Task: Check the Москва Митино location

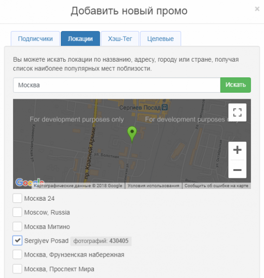Action: pyautogui.click(x=17, y=227)
